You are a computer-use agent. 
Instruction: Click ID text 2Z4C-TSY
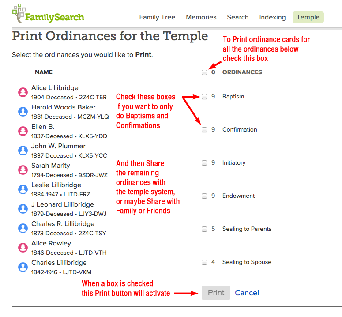click(92, 233)
